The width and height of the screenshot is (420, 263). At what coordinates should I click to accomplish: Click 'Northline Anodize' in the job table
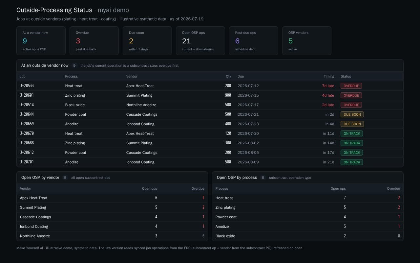(x=141, y=105)
